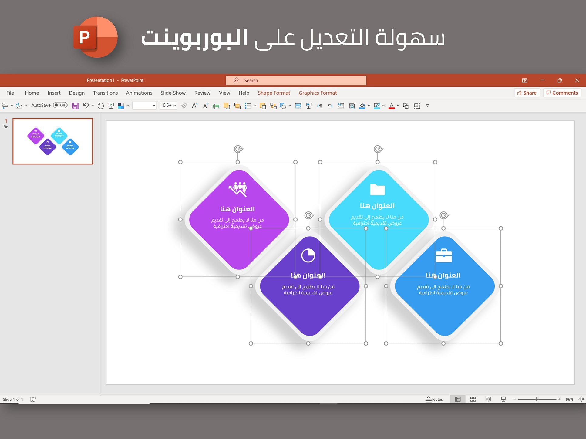Click the red Font Color A icon
586x439 pixels.
(392, 106)
